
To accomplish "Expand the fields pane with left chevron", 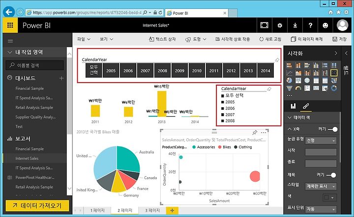I will point(346,53).
